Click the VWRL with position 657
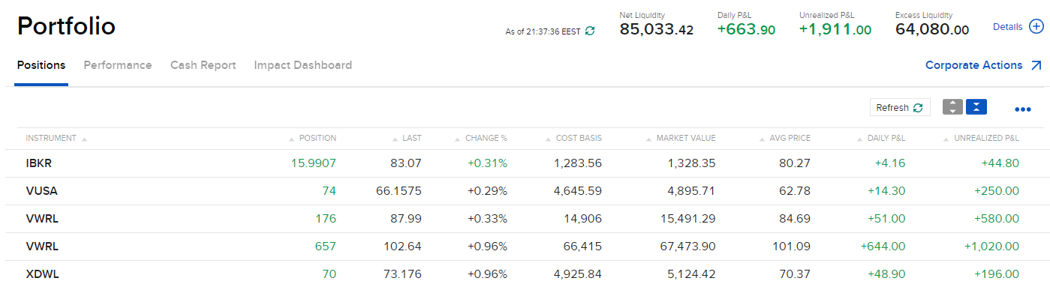 pyautogui.click(x=42, y=247)
